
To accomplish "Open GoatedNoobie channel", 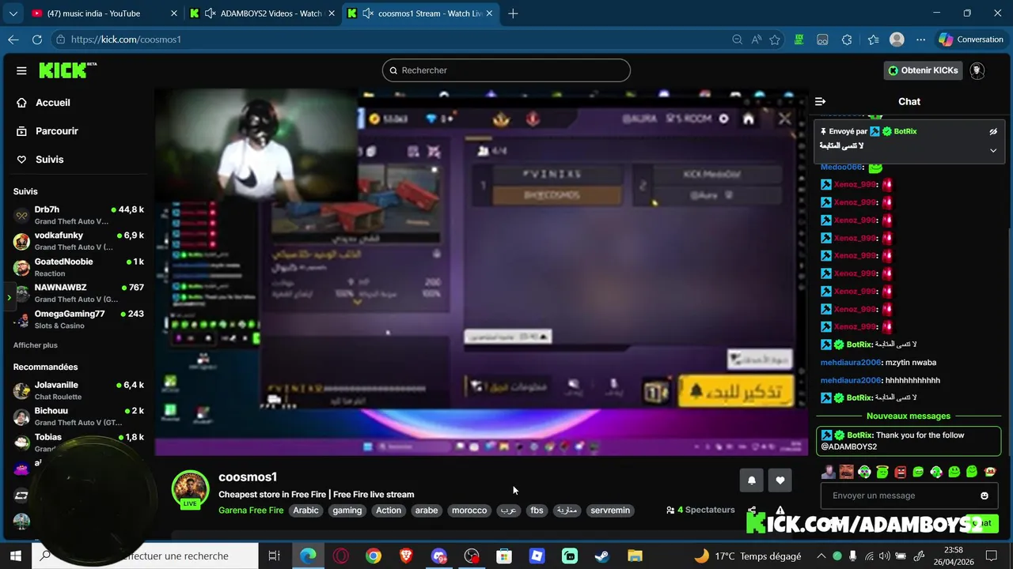I will click(x=78, y=267).
